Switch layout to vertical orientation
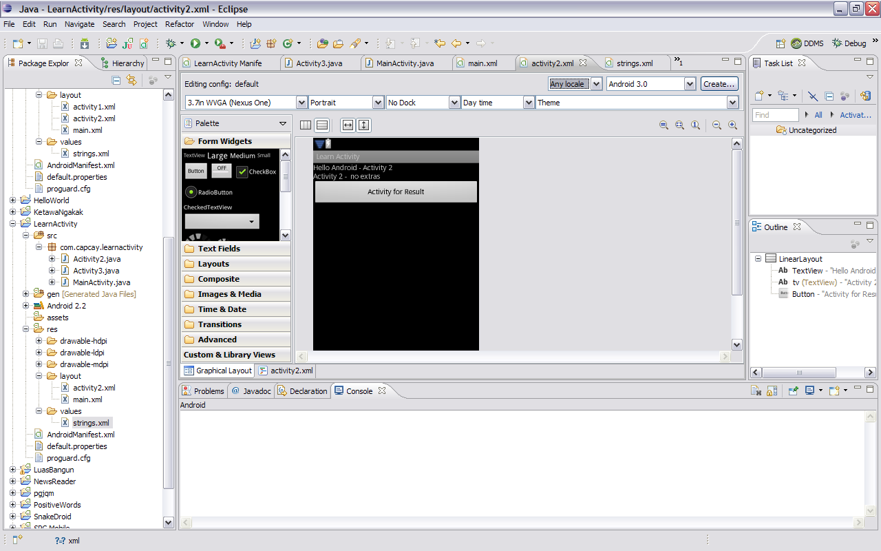Image resolution: width=881 pixels, height=551 pixels. 322,125
